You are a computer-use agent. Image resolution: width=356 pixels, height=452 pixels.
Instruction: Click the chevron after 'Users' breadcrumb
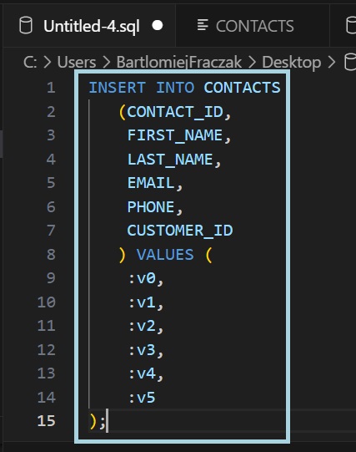[x=107, y=63]
